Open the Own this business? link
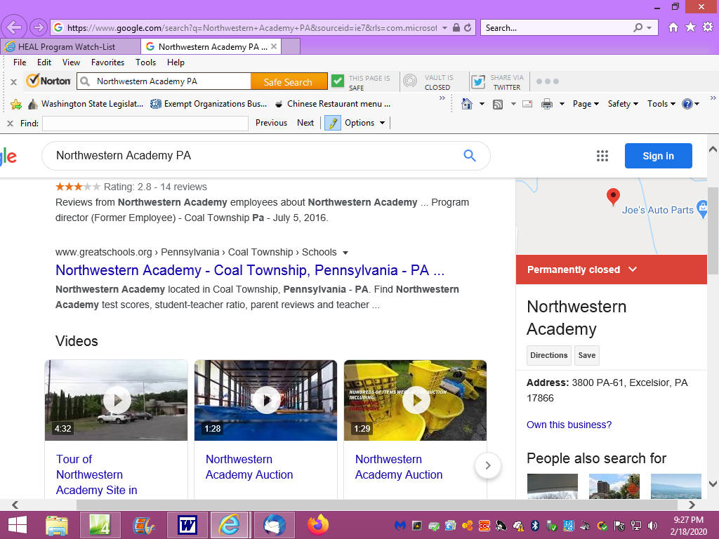The image size is (719, 539). pyautogui.click(x=569, y=425)
